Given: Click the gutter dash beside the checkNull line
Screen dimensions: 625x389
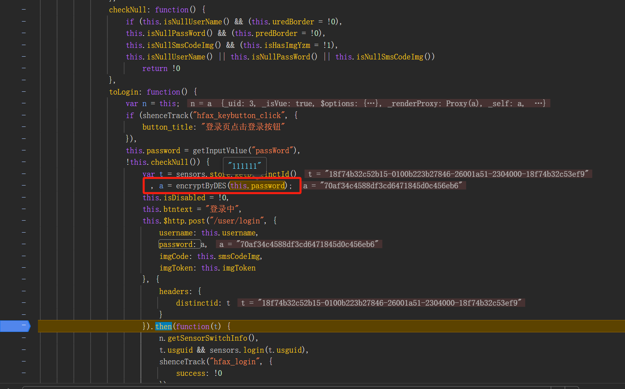Looking at the screenshot, I should pyautogui.click(x=24, y=9).
